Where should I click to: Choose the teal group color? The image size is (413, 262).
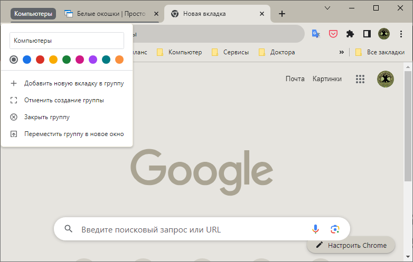point(106,60)
